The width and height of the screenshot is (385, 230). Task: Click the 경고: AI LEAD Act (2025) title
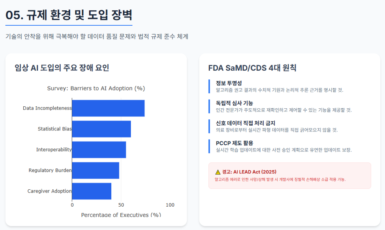coord(249,172)
